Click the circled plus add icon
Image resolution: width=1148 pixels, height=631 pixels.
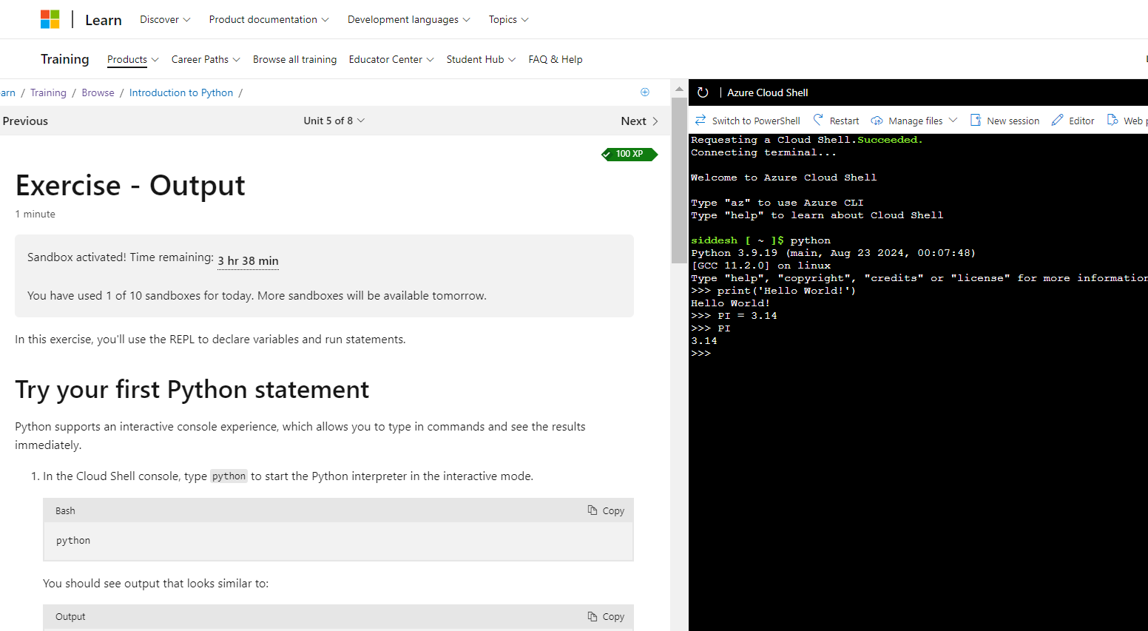[645, 92]
